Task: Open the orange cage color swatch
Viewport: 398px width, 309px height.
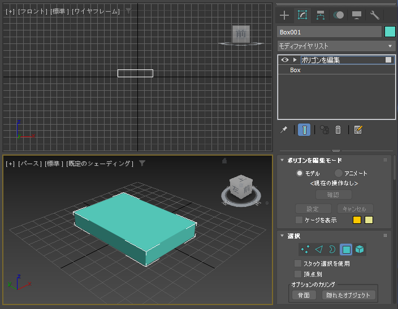Action: (357, 220)
